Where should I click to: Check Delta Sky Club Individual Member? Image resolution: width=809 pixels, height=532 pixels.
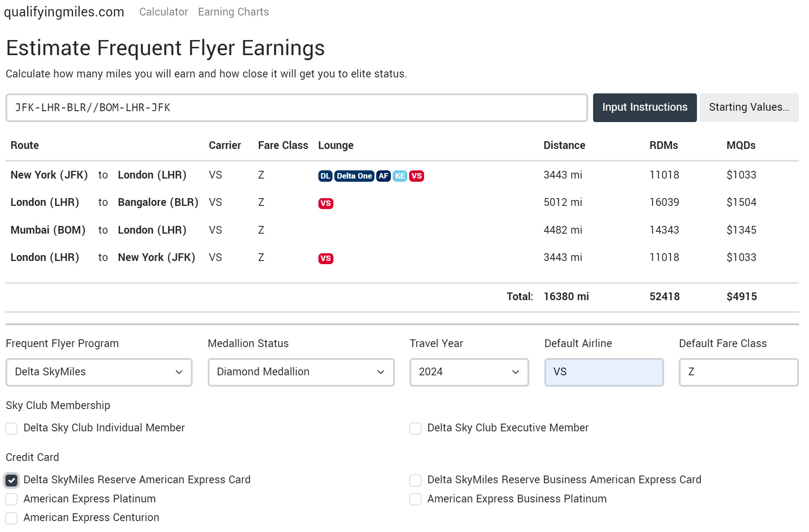tap(11, 428)
